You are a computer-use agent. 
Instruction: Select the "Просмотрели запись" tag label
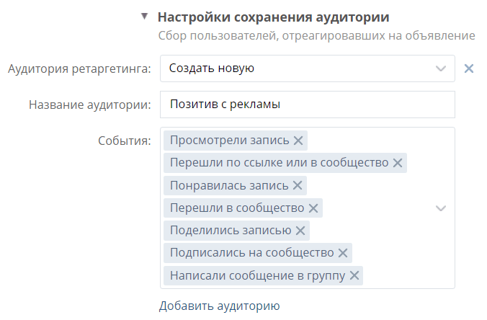pos(230,141)
